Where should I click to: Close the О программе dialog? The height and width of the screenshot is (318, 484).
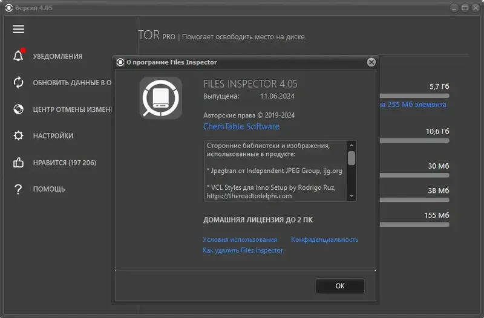click(x=371, y=62)
